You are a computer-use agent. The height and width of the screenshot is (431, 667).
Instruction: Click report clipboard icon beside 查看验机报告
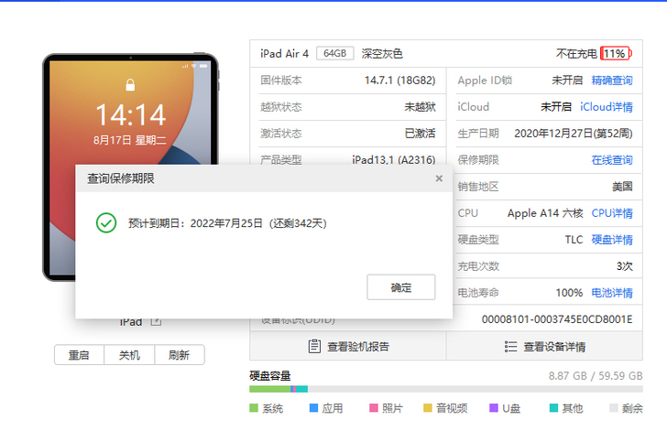[314, 347]
